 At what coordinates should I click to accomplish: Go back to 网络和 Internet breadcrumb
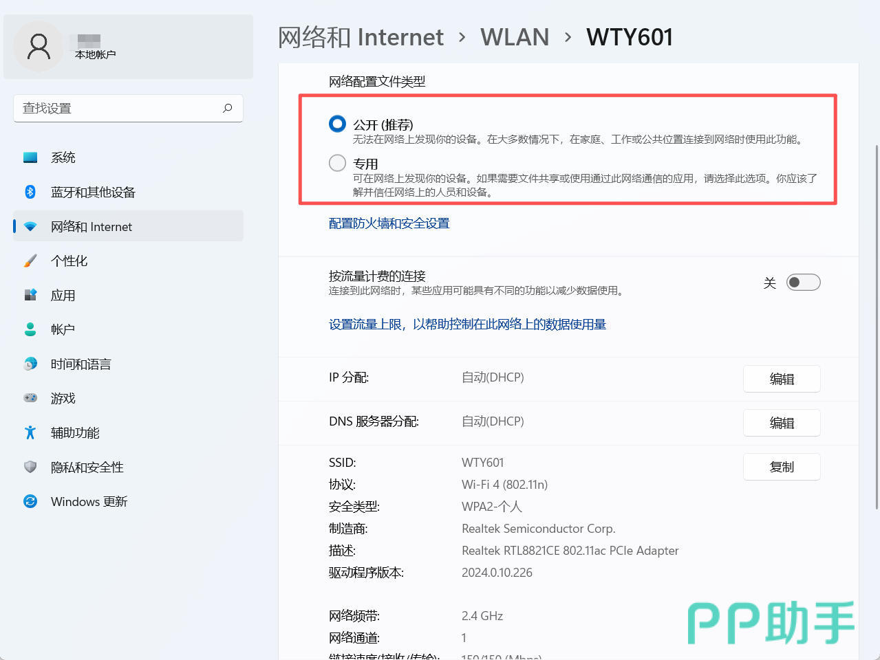pyautogui.click(x=361, y=37)
